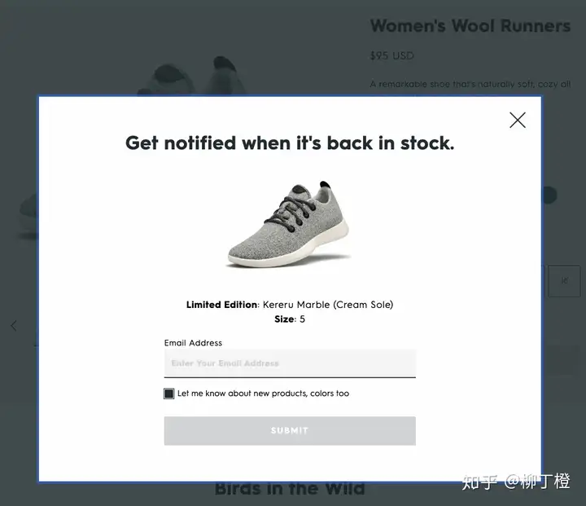Click the 'Get notified' popup heading
This screenshot has height=506, width=586.
click(290, 143)
